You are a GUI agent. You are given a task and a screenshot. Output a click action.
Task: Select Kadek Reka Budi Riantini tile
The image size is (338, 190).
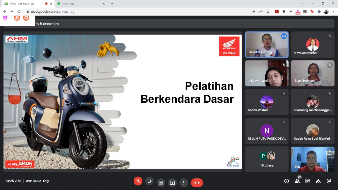pos(313,131)
